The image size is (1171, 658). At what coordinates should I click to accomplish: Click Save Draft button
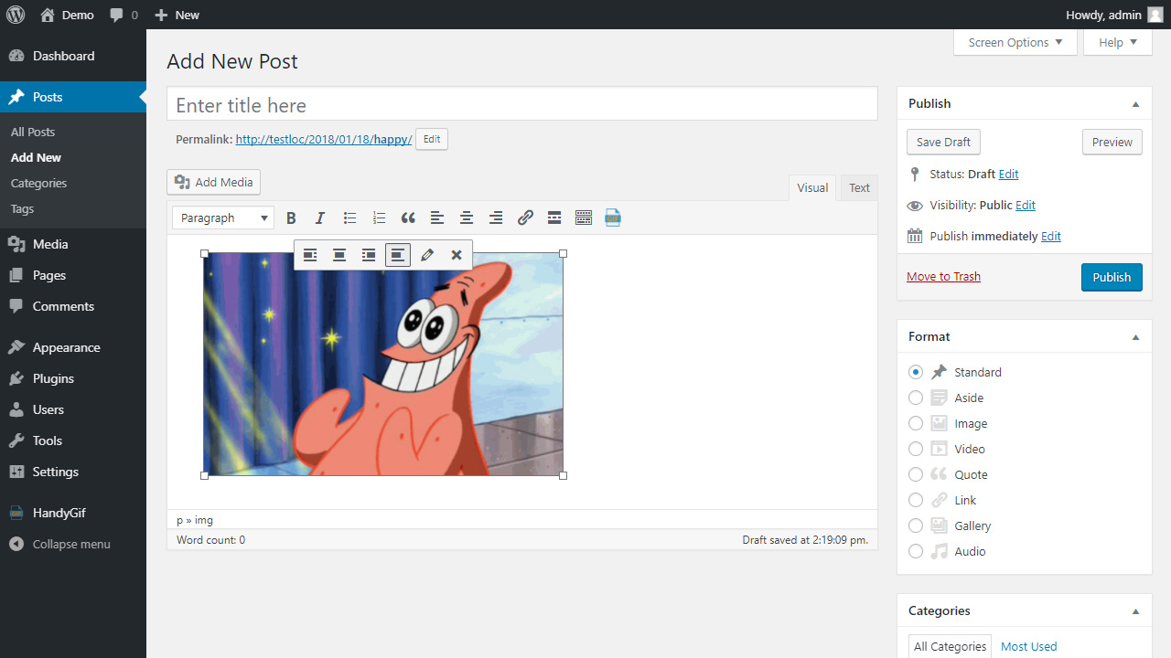click(943, 142)
